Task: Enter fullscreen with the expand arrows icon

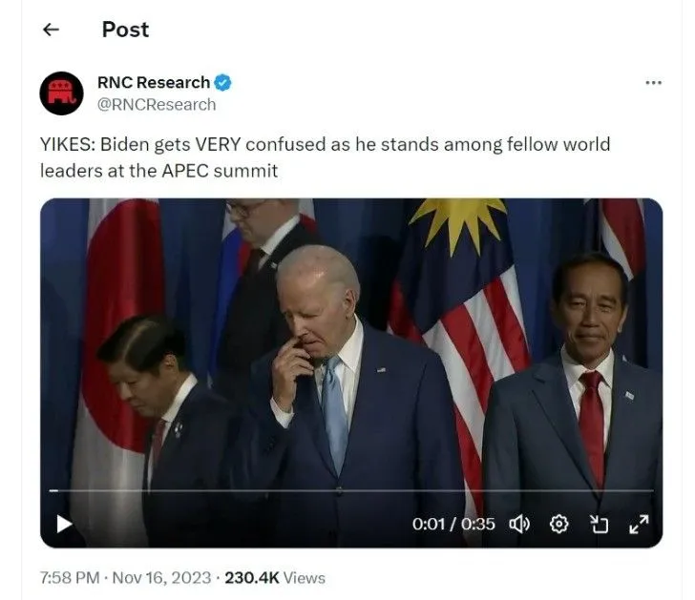Action: [x=639, y=524]
